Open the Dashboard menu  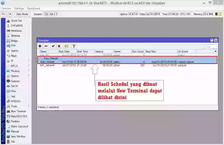tap(34, 8)
